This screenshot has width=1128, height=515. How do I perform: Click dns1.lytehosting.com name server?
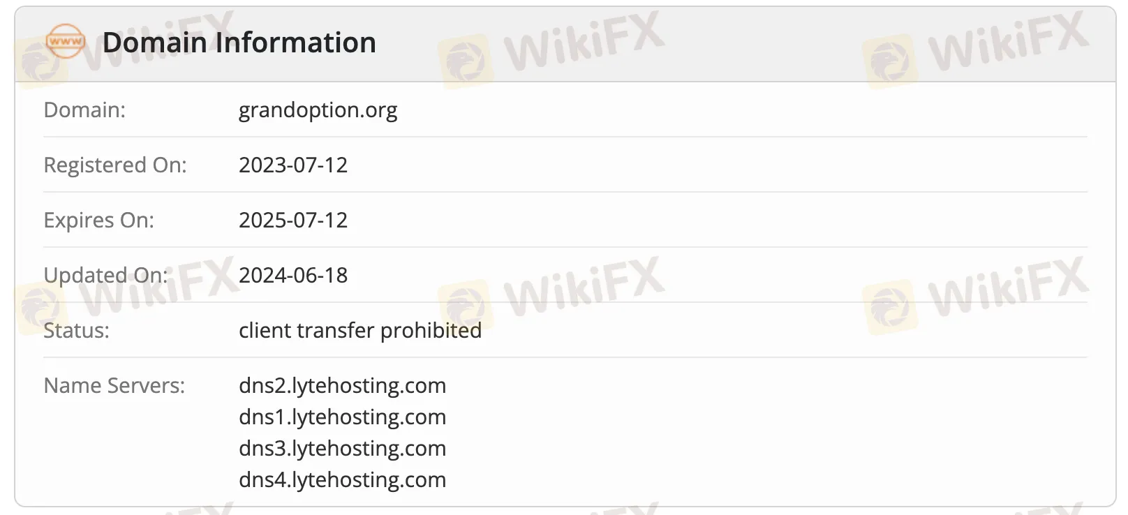(x=342, y=417)
